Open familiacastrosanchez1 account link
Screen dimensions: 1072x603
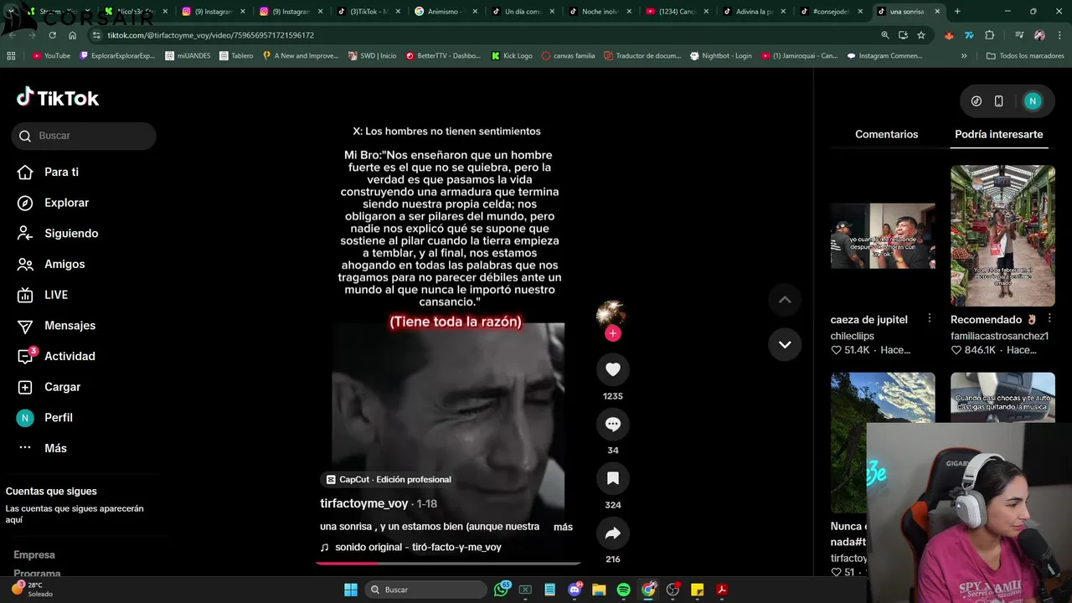coord(999,336)
